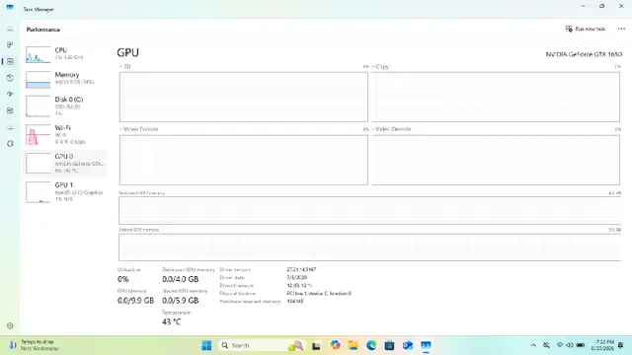Expand the Copy engine dropdown
The height and width of the screenshot is (355, 632).
[x=380, y=66]
